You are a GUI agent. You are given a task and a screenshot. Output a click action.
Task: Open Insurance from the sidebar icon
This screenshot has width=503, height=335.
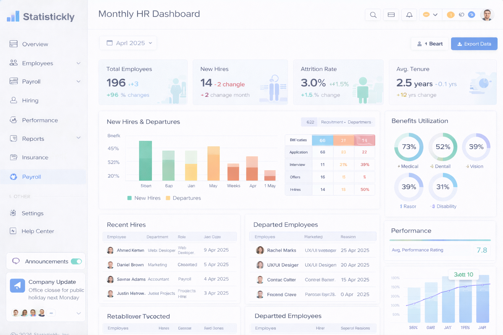pyautogui.click(x=13, y=157)
